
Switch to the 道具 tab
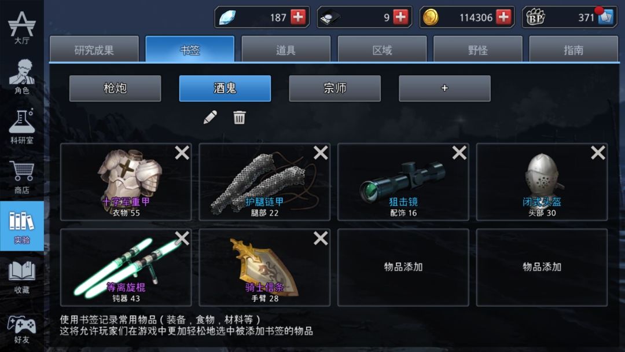(286, 49)
